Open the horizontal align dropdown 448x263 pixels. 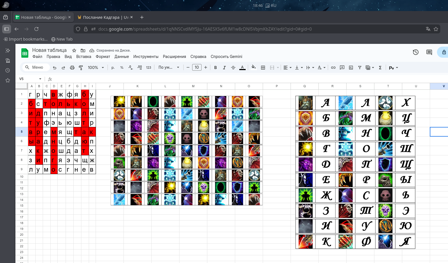pos(287,68)
